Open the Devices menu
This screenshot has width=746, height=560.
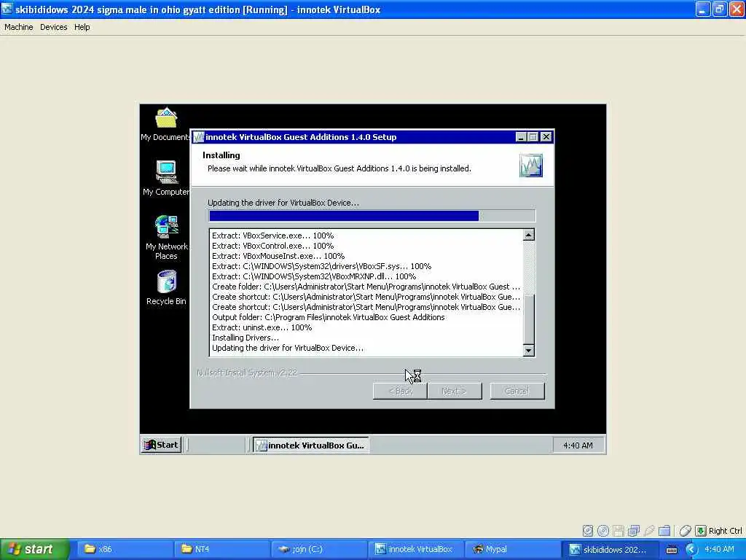[53, 27]
